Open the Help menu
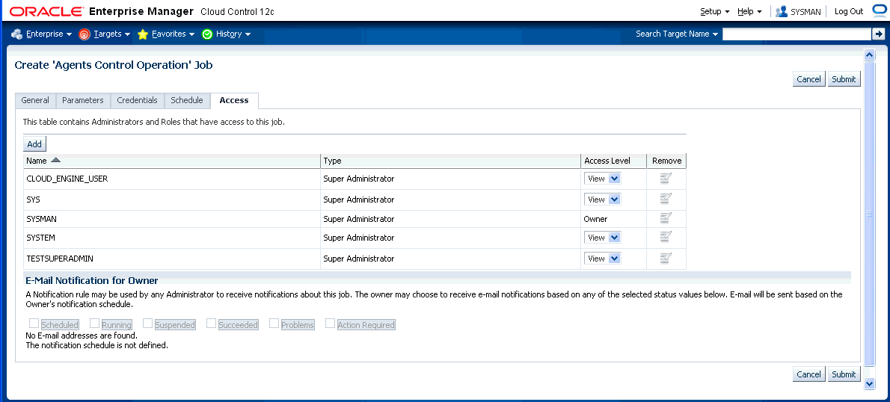890x402 pixels. coord(749,11)
